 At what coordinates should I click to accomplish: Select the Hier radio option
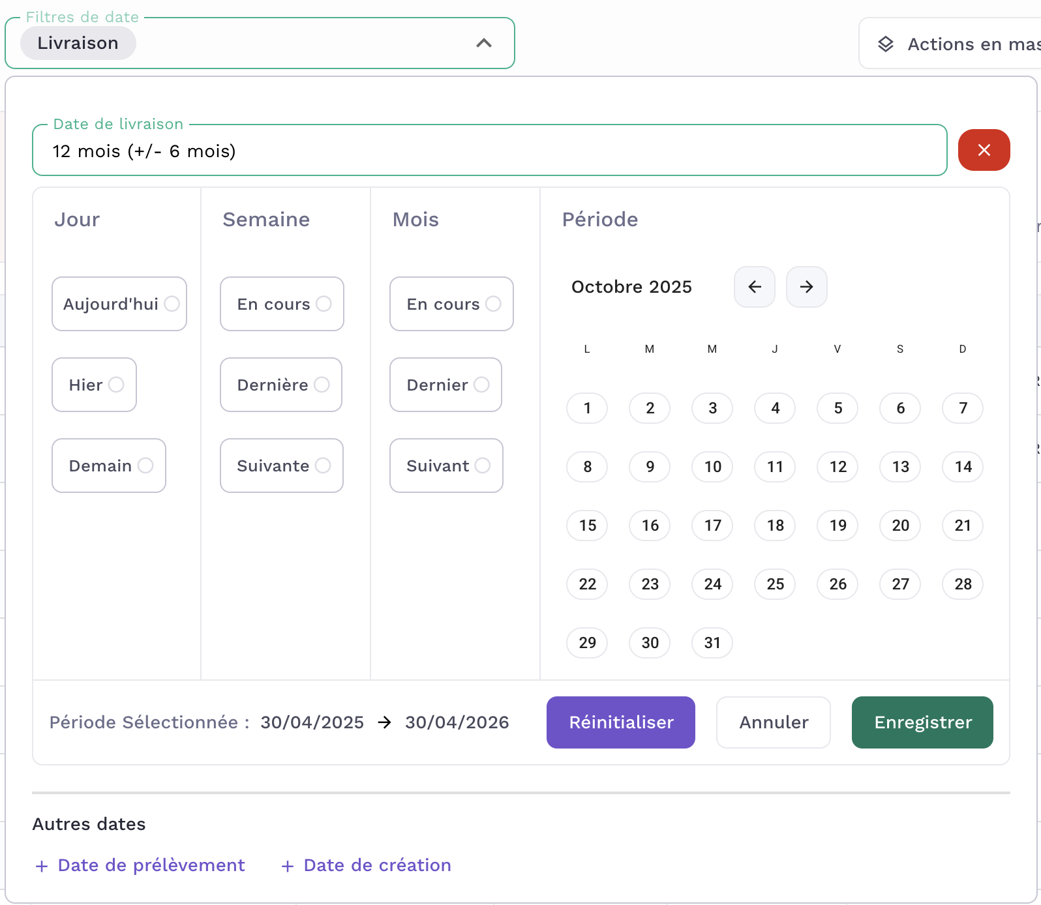click(x=116, y=385)
